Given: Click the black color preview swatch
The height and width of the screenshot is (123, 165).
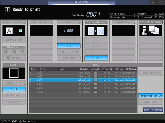Looking at the screenshot, I should pyautogui.click(x=14, y=73).
